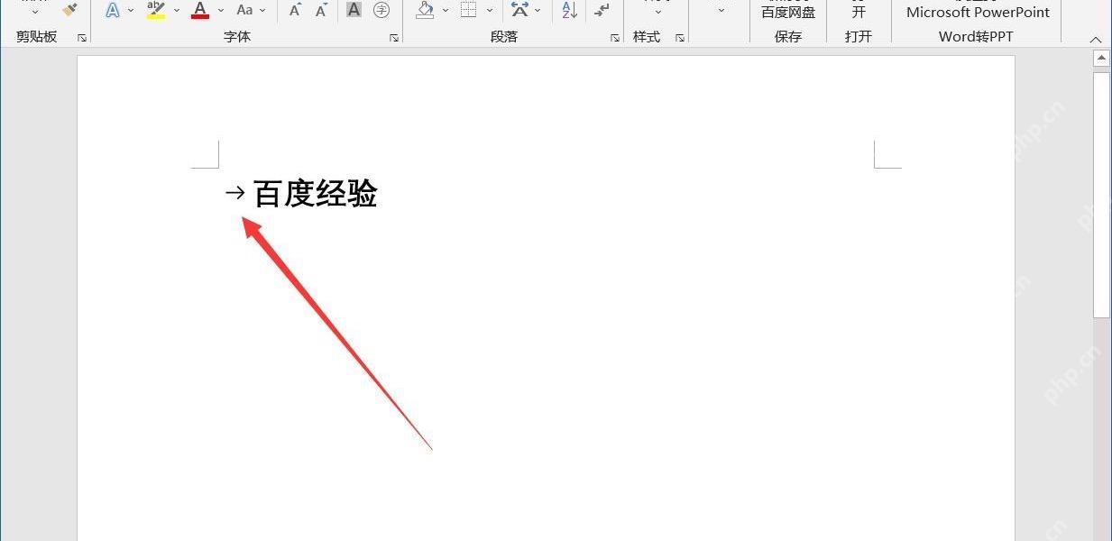The height and width of the screenshot is (541, 1112).
Task: Decrease font size with Shrink Font
Action: (x=321, y=10)
